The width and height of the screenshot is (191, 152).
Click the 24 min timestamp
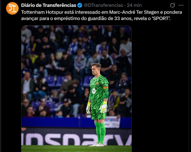coord(134,5)
